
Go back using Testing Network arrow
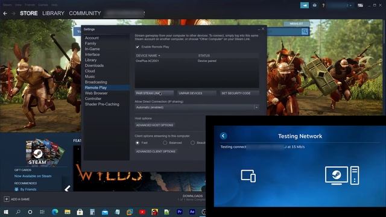click(x=223, y=136)
